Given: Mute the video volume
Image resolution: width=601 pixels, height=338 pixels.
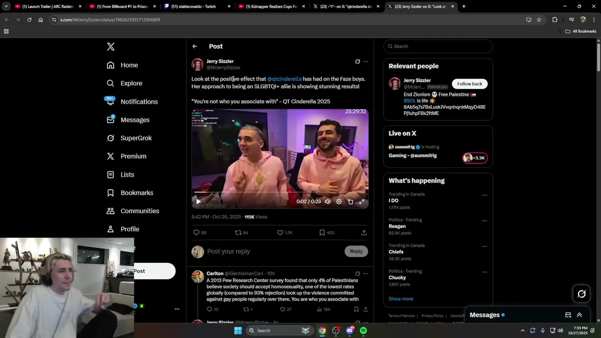Looking at the screenshot, I should click(x=328, y=201).
